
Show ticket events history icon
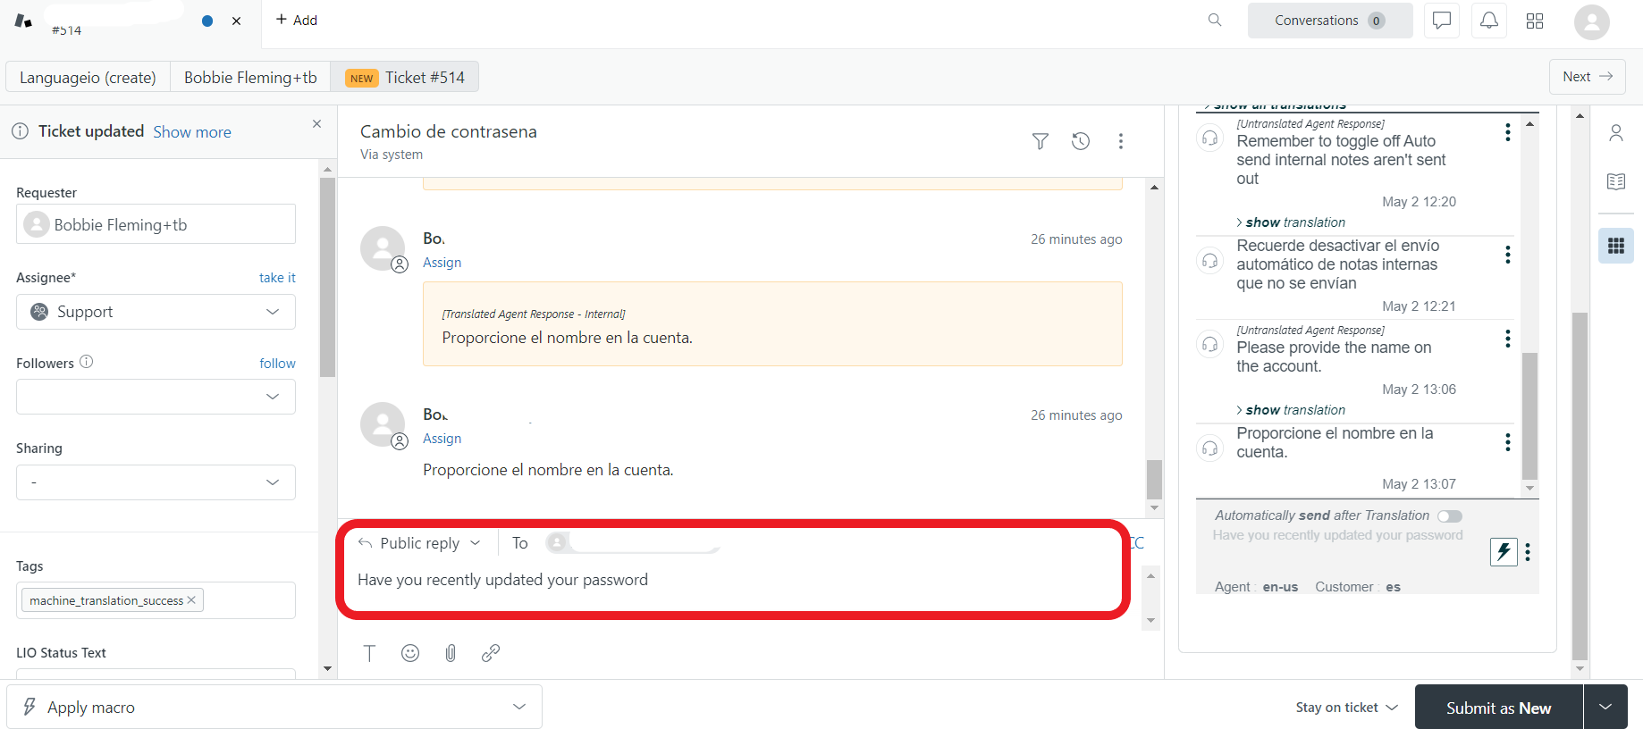coord(1081,141)
